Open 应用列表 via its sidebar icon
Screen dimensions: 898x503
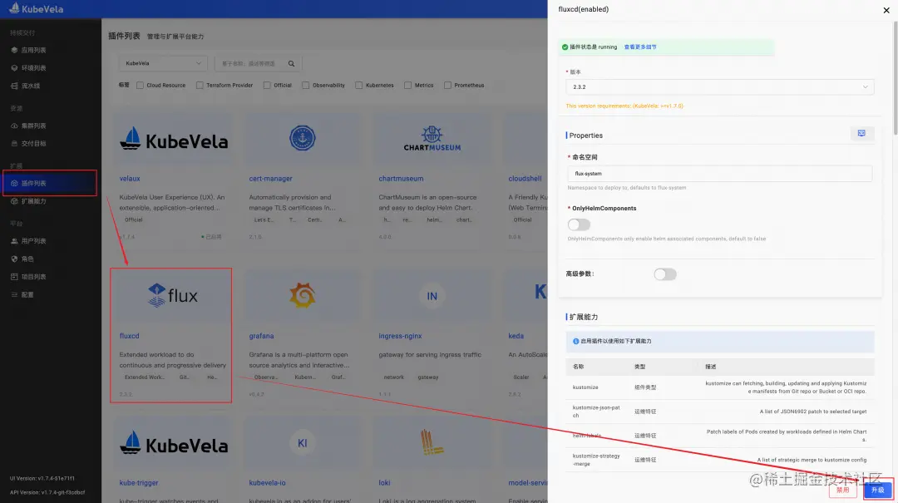(14, 51)
